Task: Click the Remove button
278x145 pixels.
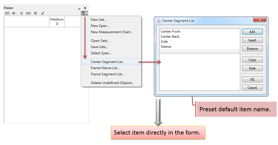Action: (252, 49)
